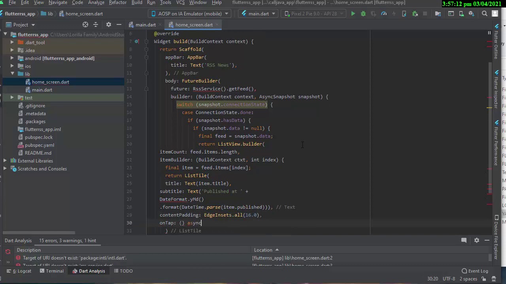Click the override gutter icon on line 7

click(x=136, y=41)
